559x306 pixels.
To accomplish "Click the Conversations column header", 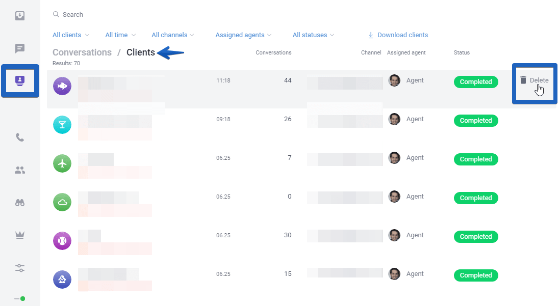I will point(273,52).
